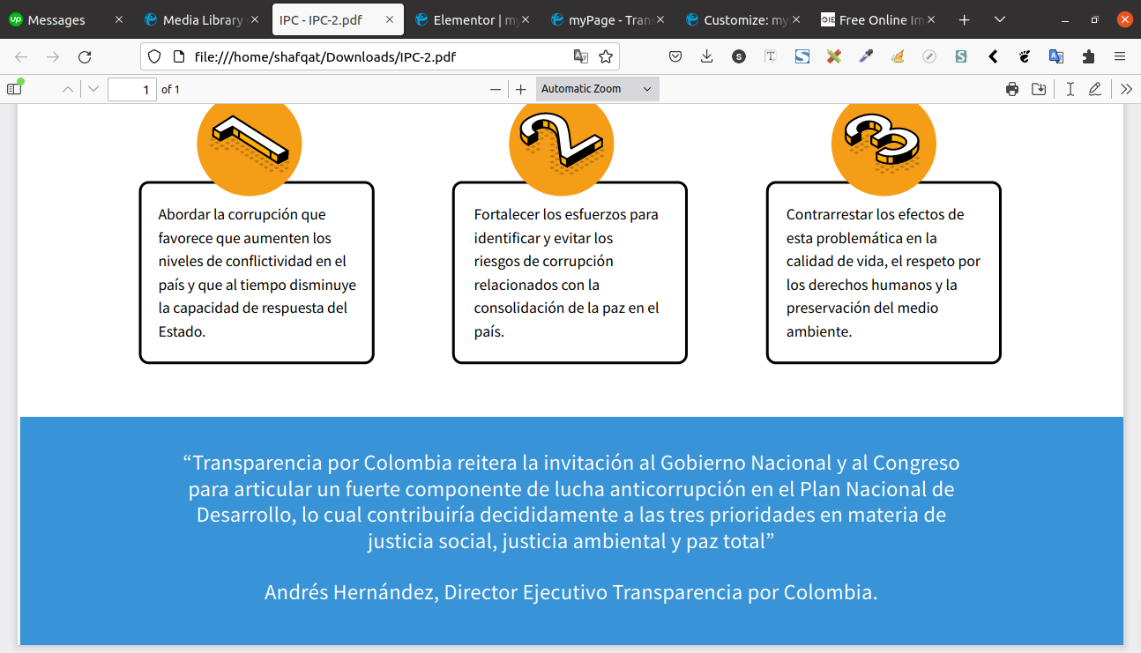Image resolution: width=1141 pixels, height=653 pixels.
Task: Bookmark this page with star icon
Action: (606, 57)
